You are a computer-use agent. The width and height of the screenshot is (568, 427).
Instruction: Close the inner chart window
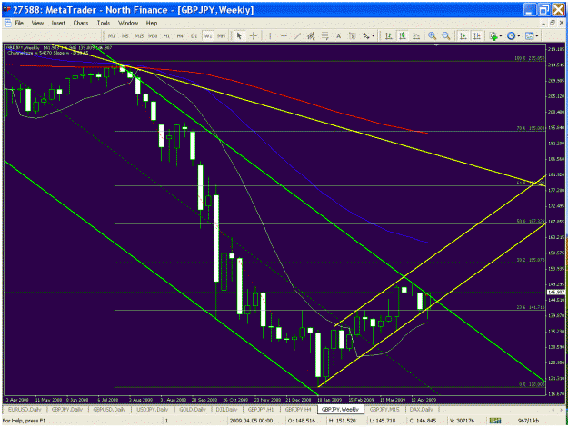pos(561,23)
